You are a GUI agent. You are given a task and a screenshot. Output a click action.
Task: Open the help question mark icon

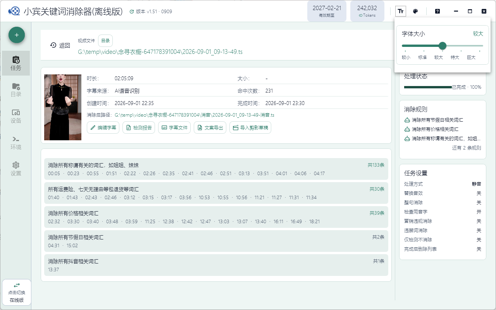click(437, 11)
